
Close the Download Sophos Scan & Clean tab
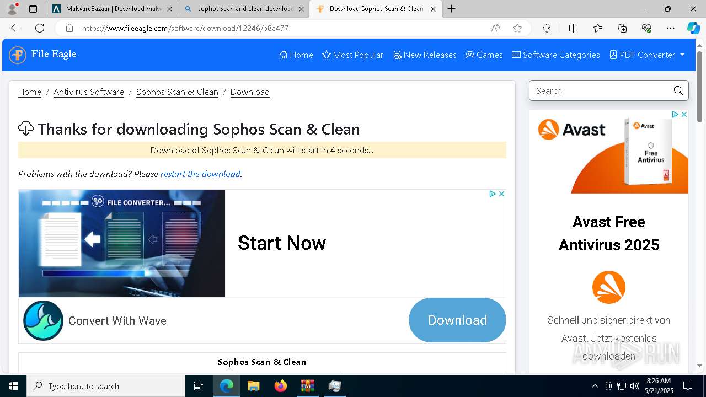(433, 9)
